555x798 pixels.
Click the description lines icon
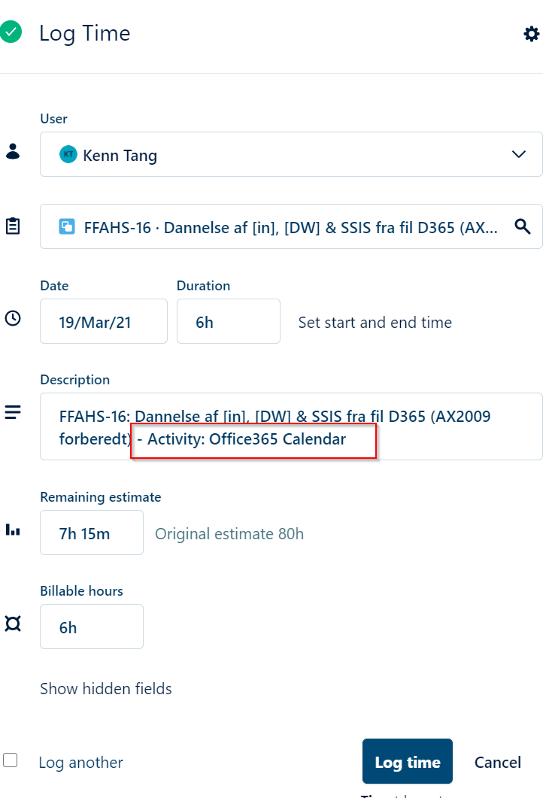[13, 412]
